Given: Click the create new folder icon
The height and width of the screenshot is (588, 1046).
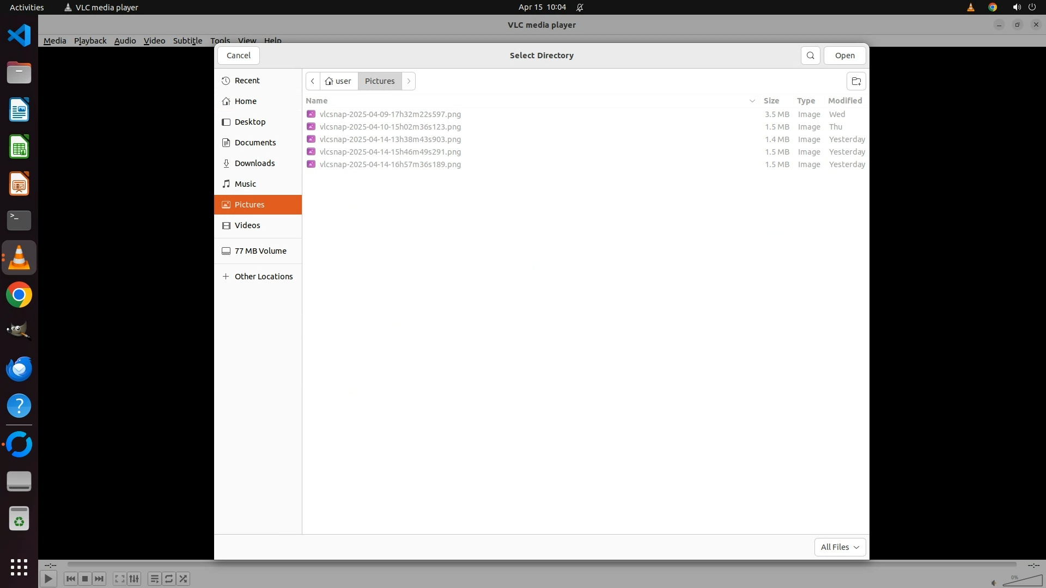Looking at the screenshot, I should [856, 81].
